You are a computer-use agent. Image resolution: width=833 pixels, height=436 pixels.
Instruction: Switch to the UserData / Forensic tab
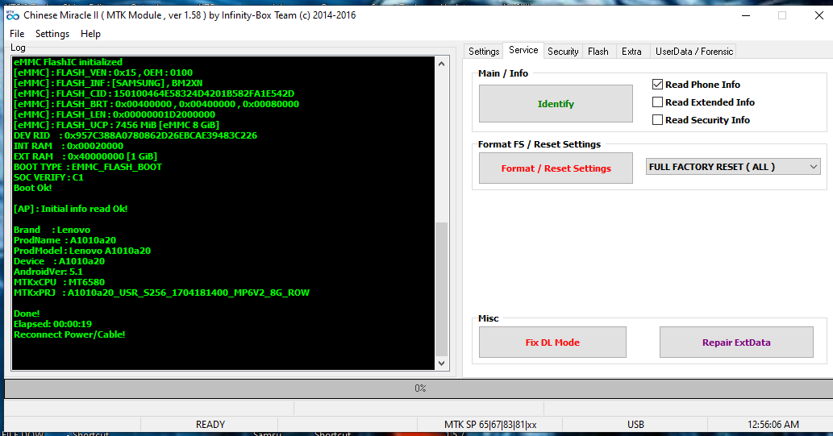click(x=693, y=51)
